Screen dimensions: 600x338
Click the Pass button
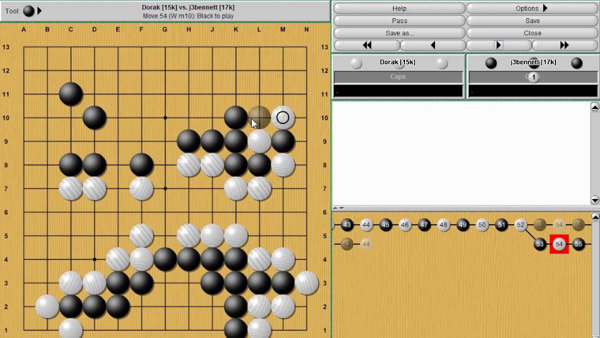(x=399, y=21)
